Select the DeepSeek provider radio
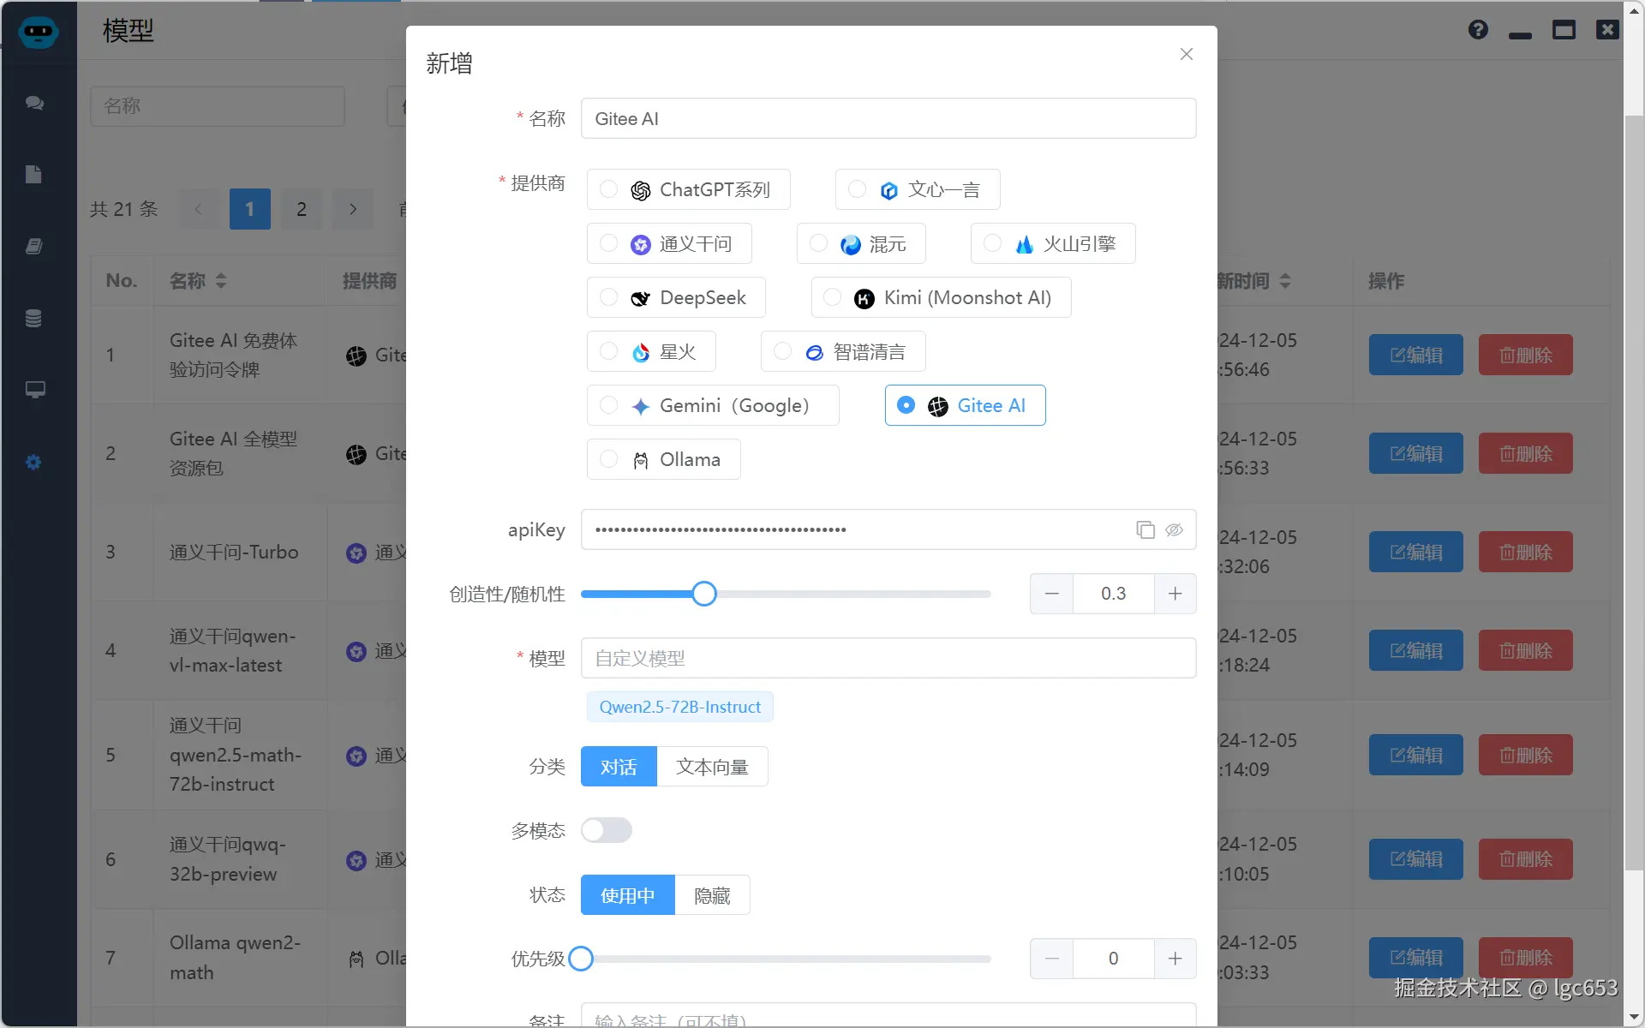 click(609, 297)
